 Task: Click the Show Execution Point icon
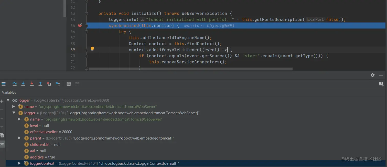pos(4,84)
